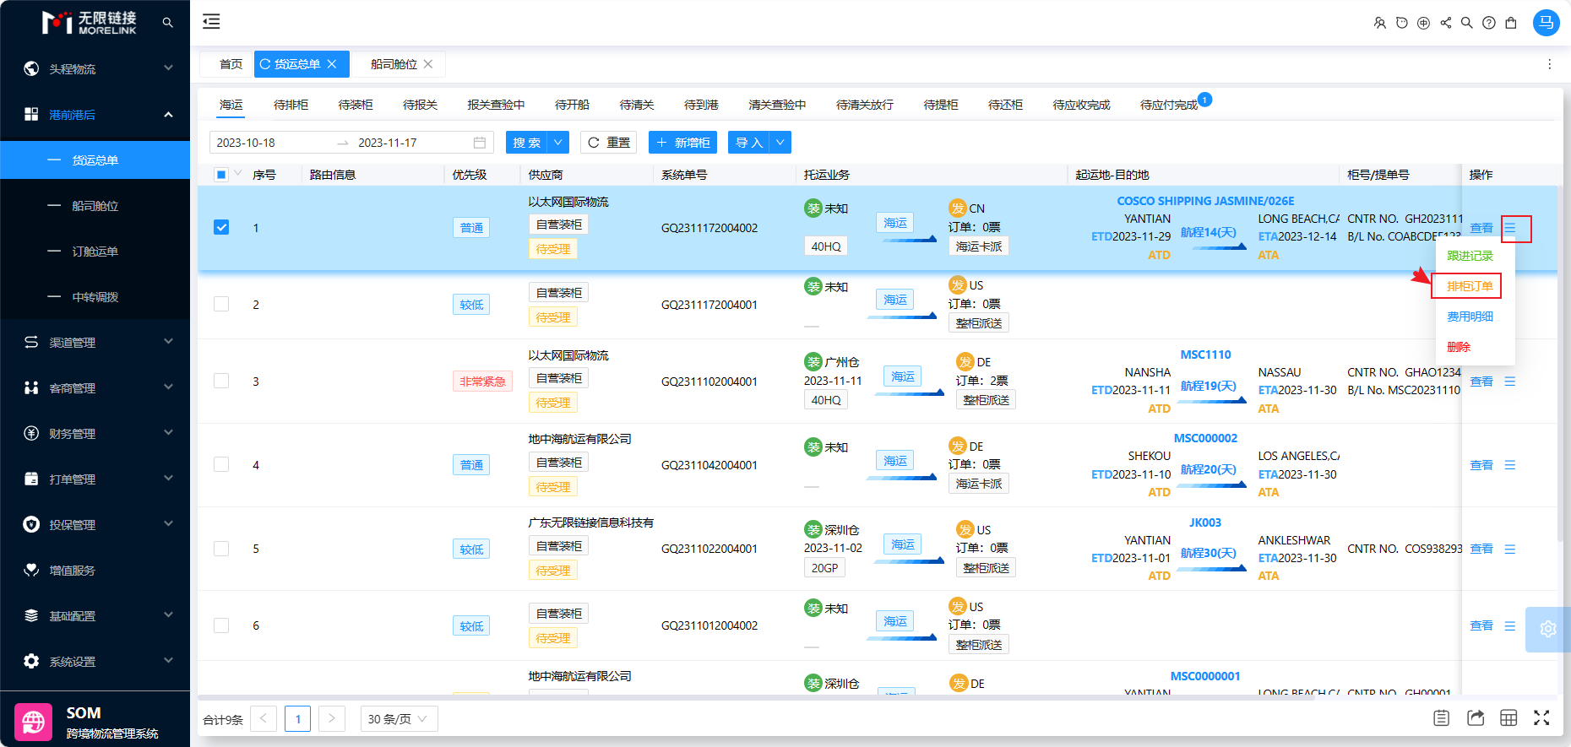Expand the 财务管理 sidebar menu
Screen dimensions: 1571x747
pos(95,433)
